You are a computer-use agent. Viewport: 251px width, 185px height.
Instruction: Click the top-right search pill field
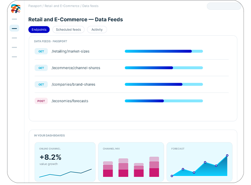coord(224,6)
